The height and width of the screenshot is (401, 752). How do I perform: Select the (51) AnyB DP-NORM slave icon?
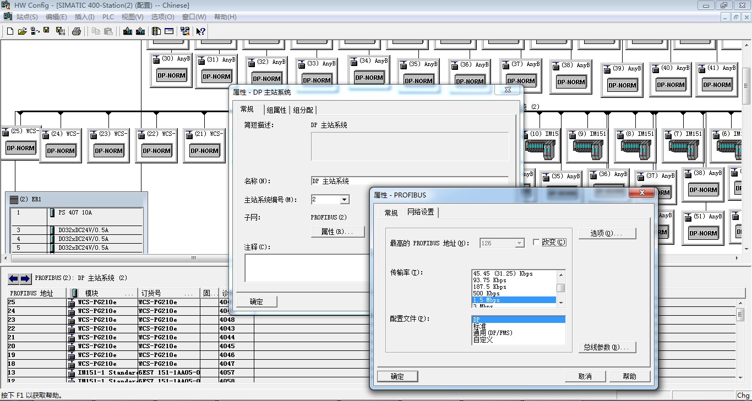(x=703, y=228)
